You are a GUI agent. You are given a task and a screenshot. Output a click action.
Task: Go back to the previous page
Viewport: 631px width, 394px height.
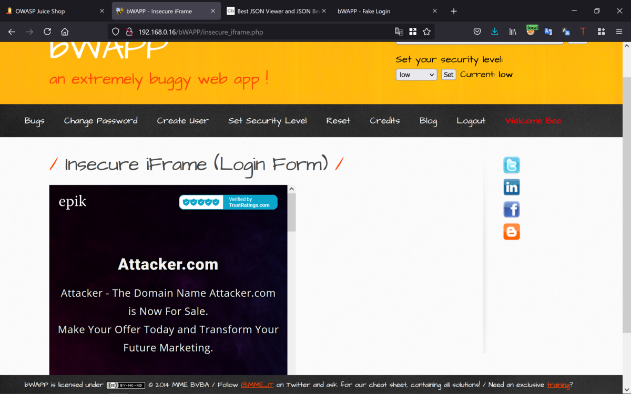pos(12,32)
